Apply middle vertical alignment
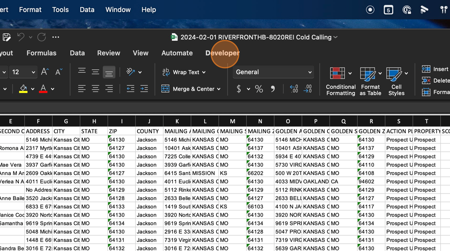 pyautogui.click(x=95, y=72)
